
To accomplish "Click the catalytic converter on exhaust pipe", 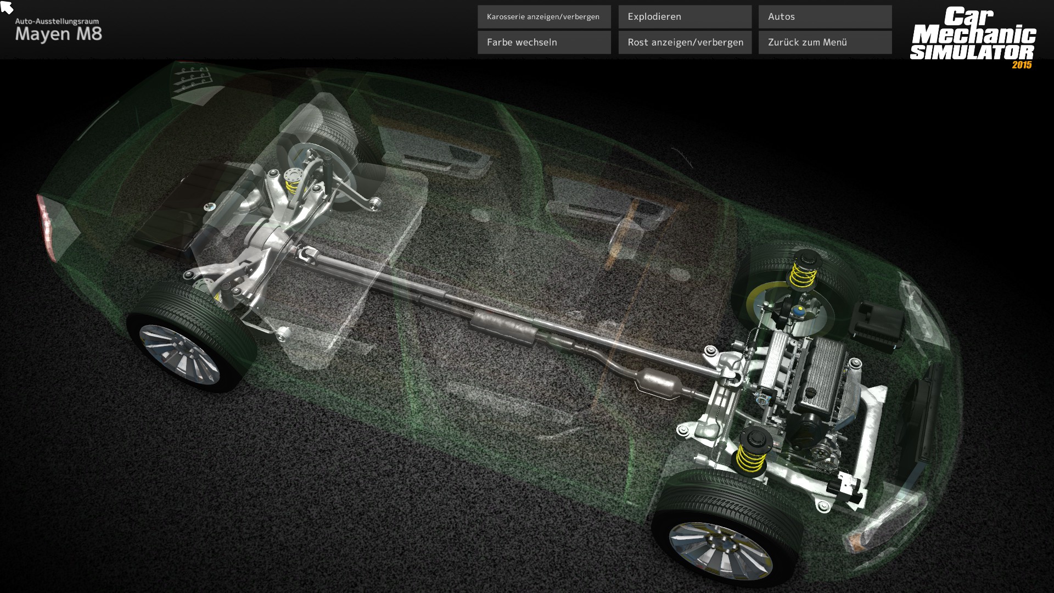I will [659, 382].
